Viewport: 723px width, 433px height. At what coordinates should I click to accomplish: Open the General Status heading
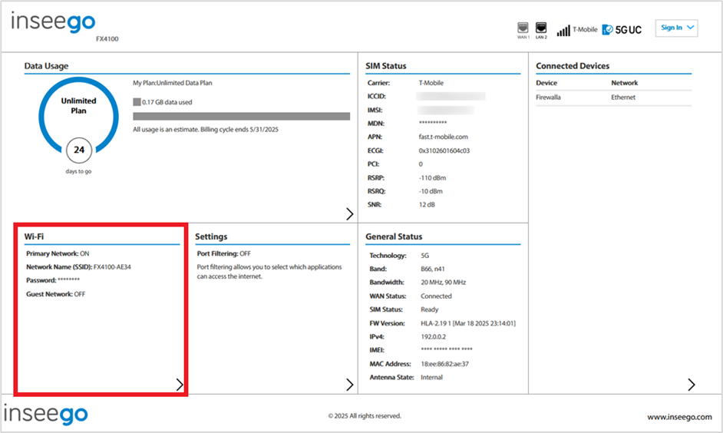click(x=394, y=236)
